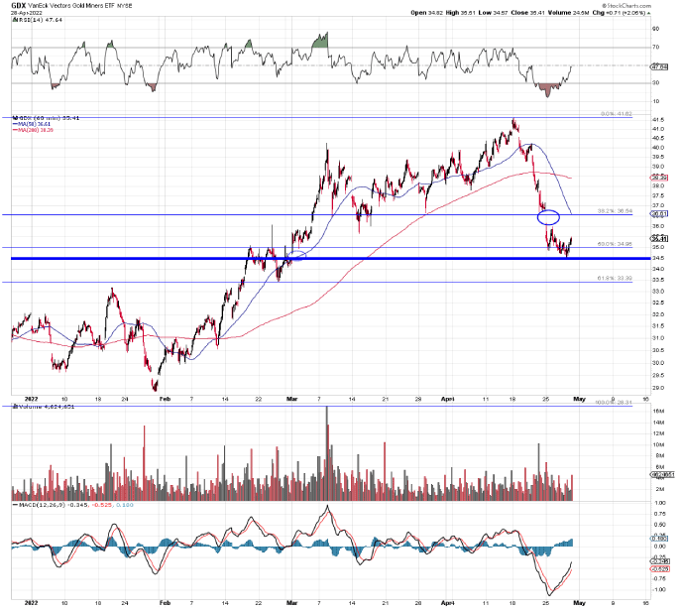Screen dimensions: 681x610
Task: Click the 38.2% Fibonacci level label
Action: click(x=618, y=211)
